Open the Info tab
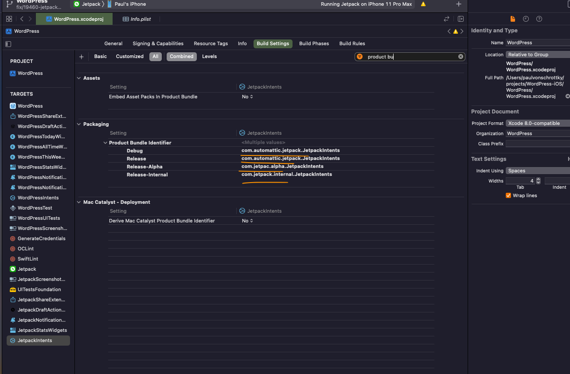The image size is (570, 374). tap(242, 43)
